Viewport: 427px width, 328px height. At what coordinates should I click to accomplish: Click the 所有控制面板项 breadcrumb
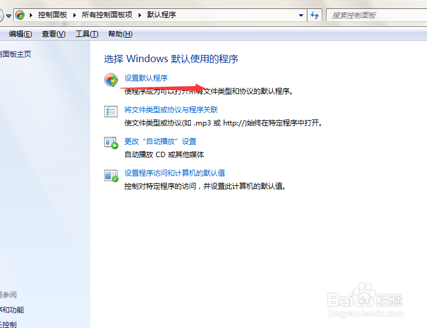point(107,15)
